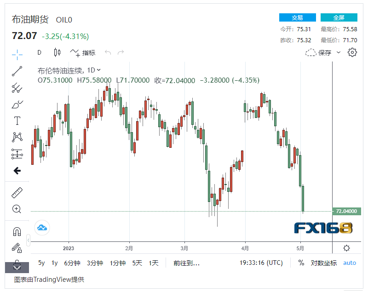This screenshot has width=368, height=291.
Task: Toggle magnet mode snapping
Action: [17, 232]
